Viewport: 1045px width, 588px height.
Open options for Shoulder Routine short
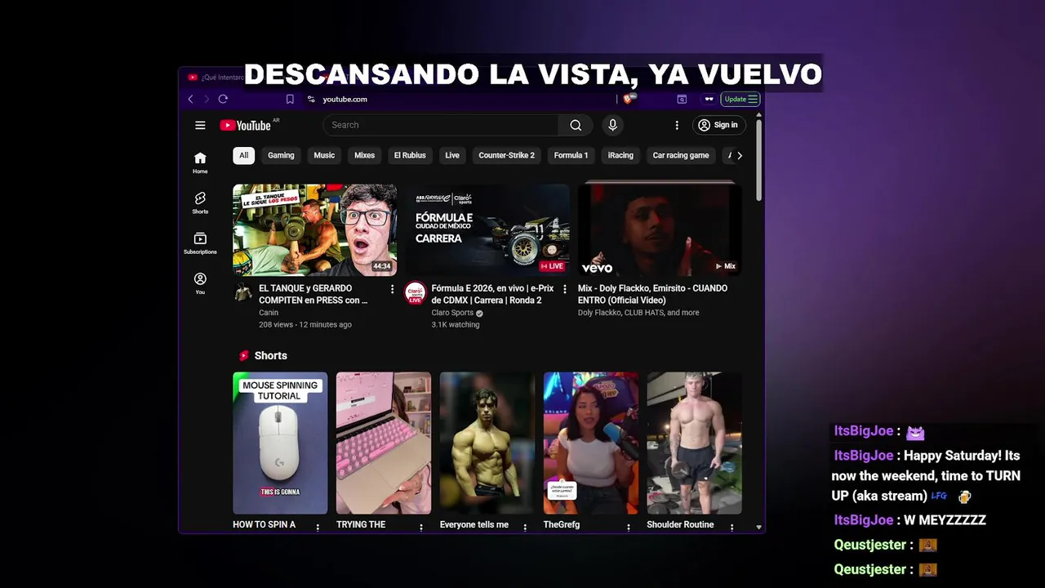(731, 528)
